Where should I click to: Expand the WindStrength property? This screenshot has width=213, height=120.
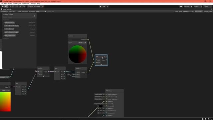[x=3, y=36]
